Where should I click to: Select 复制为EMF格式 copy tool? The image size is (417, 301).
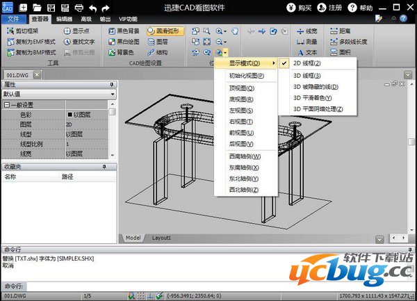point(31,42)
